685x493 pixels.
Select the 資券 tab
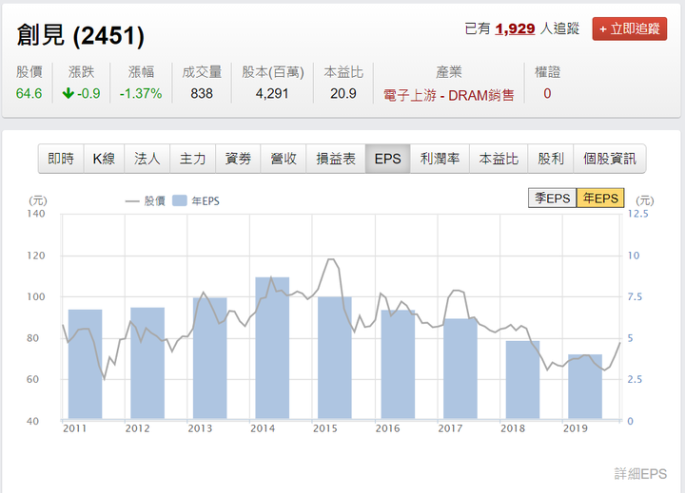click(x=238, y=159)
